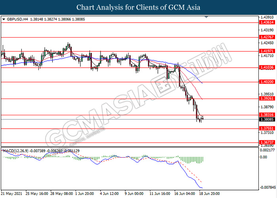Screen dimensions: 277x198
Task: Click the 28 May 08:00 date label
Action: coord(62,194)
